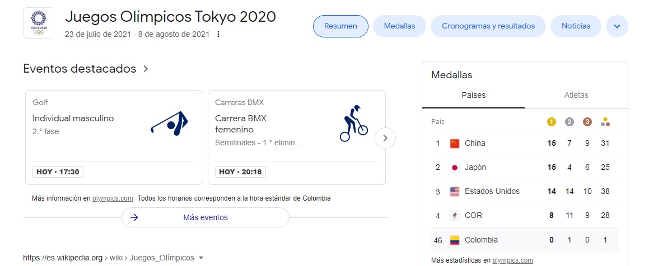Switch to the Atletas tab
Image resolution: width=672 pixels, height=266 pixels.
pyautogui.click(x=576, y=95)
